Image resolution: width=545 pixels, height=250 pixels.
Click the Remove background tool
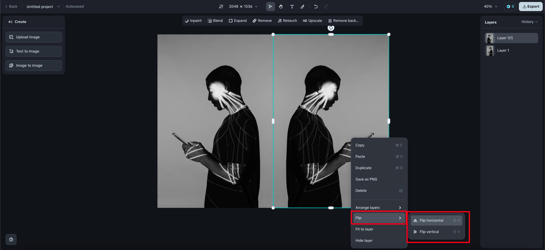(343, 21)
